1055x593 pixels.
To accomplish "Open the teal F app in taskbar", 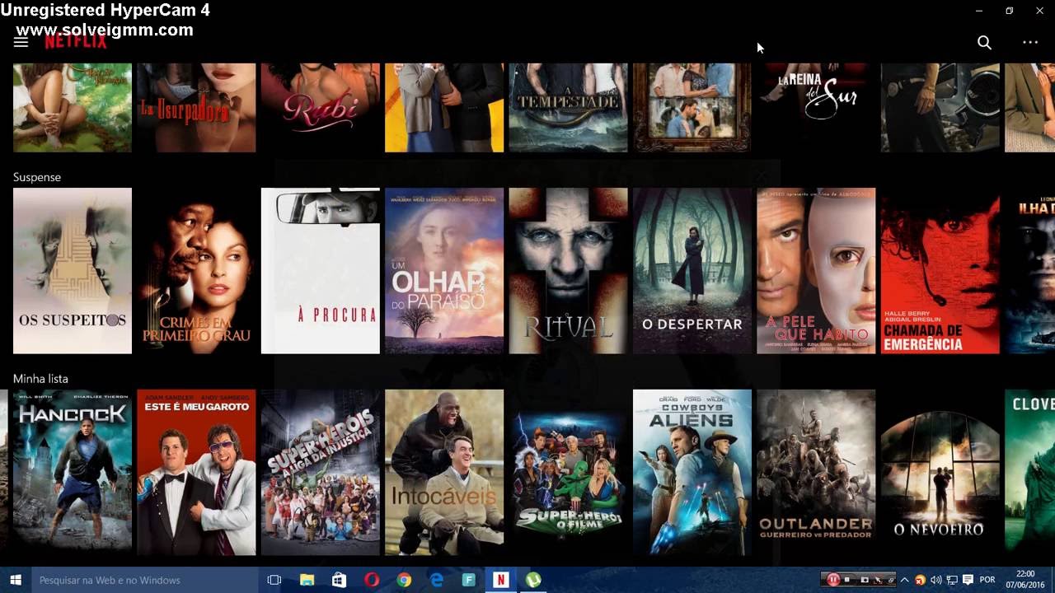I will [x=468, y=580].
